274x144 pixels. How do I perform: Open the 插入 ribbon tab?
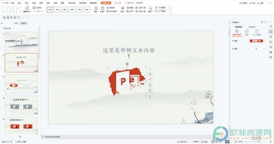(x=20, y=3)
